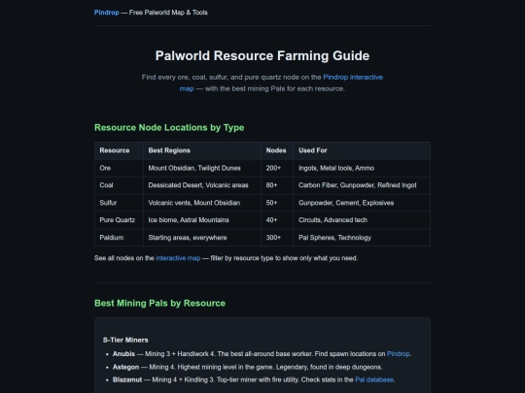Click the '200+' nodes value
This screenshot has width=525, height=393.
point(273,168)
